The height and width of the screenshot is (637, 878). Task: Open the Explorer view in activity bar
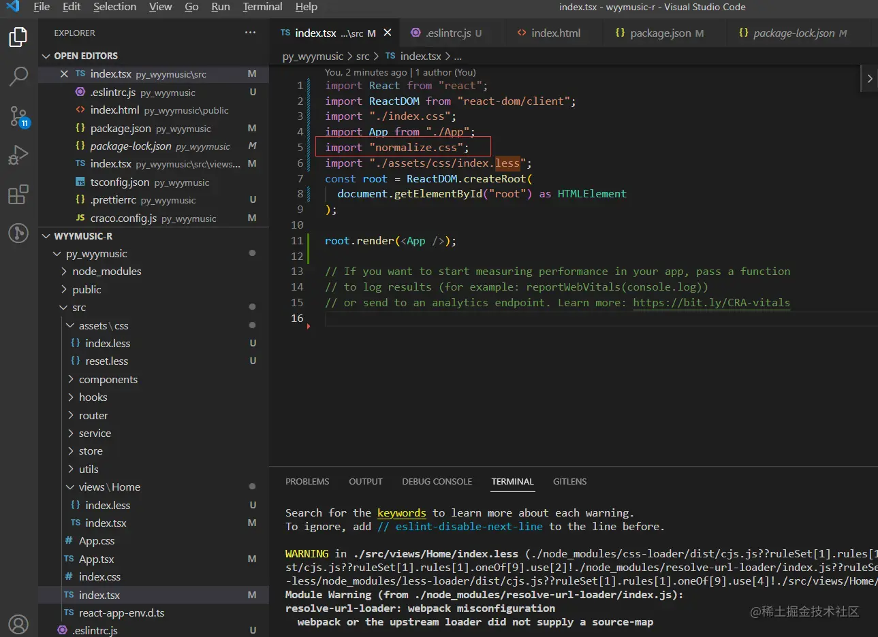point(18,37)
